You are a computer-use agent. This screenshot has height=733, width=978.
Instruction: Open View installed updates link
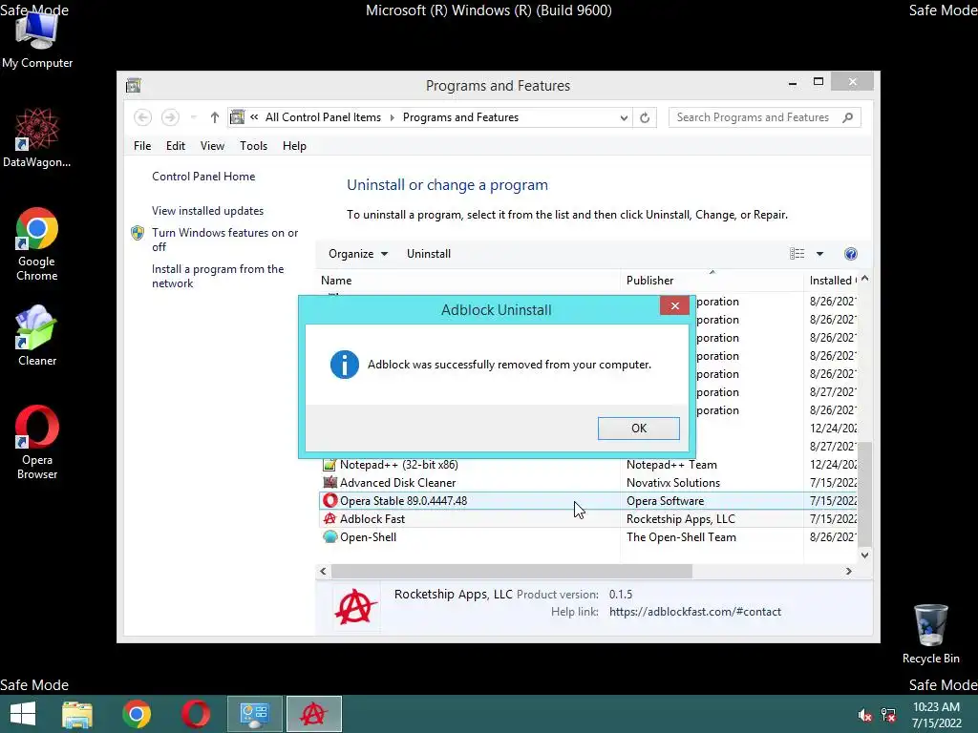(207, 211)
